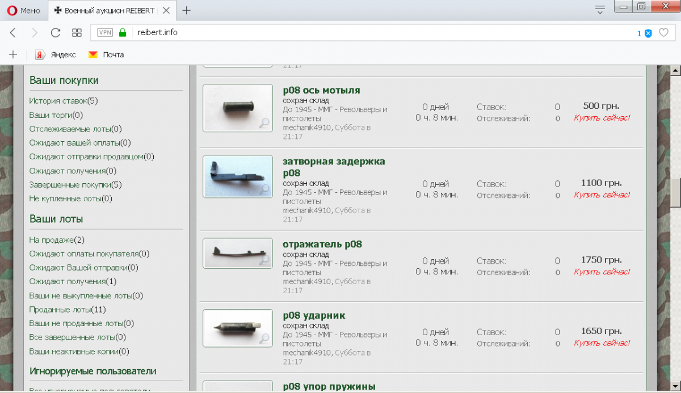Open Проданные лоты(11) link
This screenshot has height=393, width=681.
[x=68, y=310]
